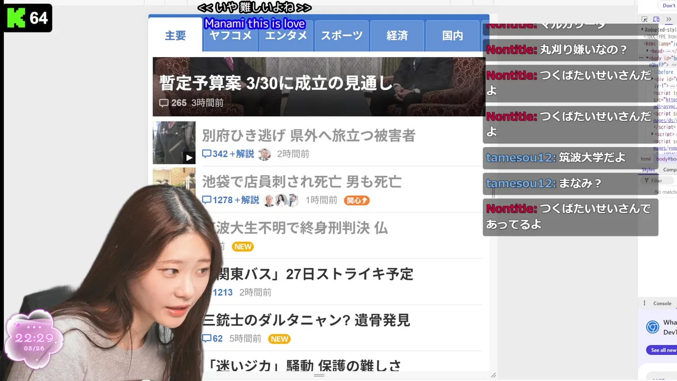Open headline 暫定予算案 3/30に成立の見通し

(277, 83)
